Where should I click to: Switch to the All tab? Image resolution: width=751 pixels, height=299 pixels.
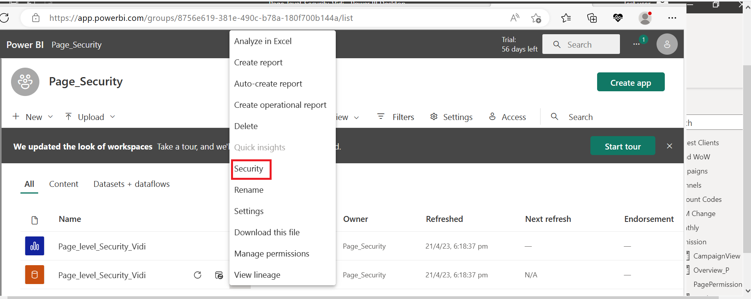[29, 184]
